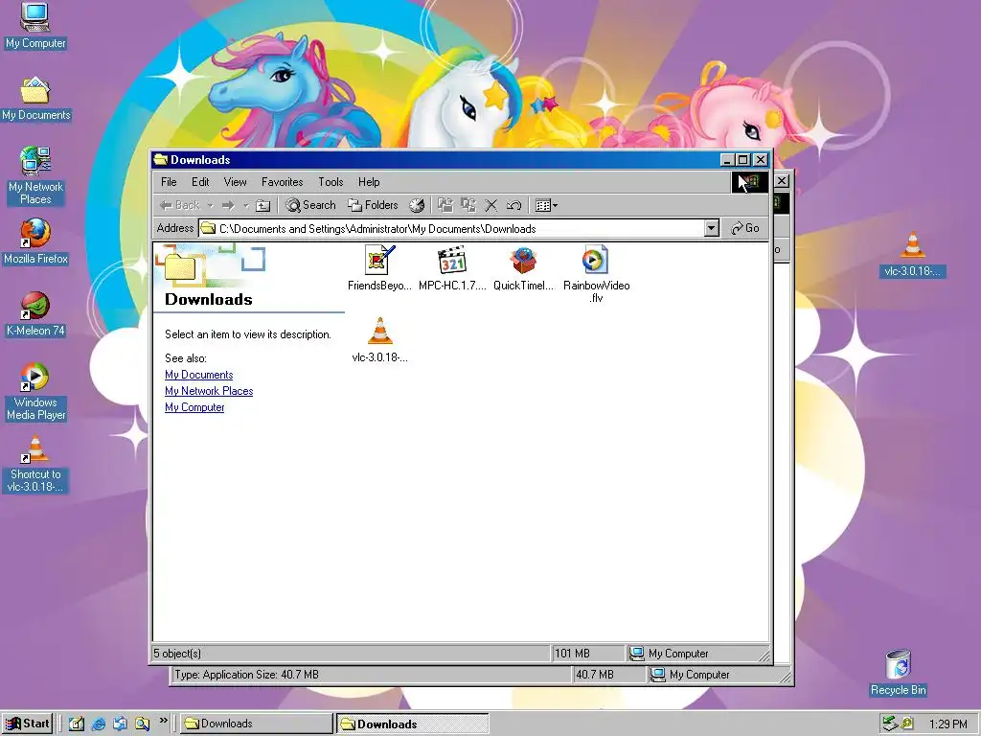Open the Help menu

coord(369,182)
